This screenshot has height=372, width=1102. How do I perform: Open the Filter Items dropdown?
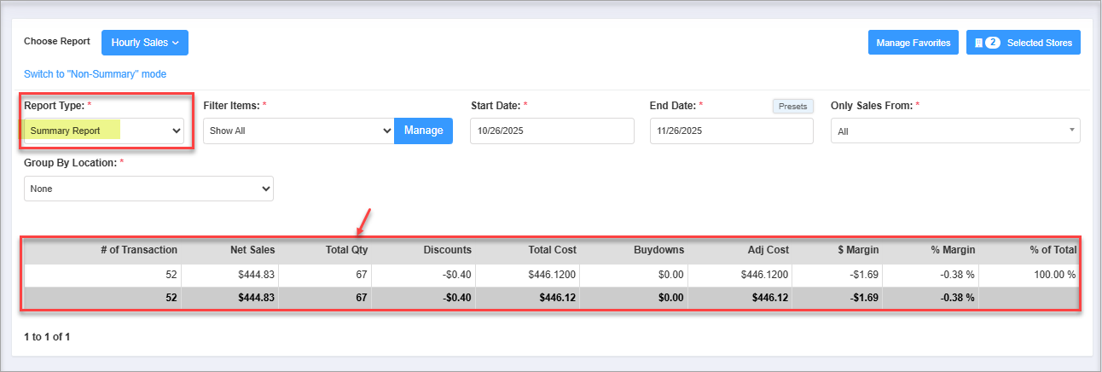(x=299, y=131)
